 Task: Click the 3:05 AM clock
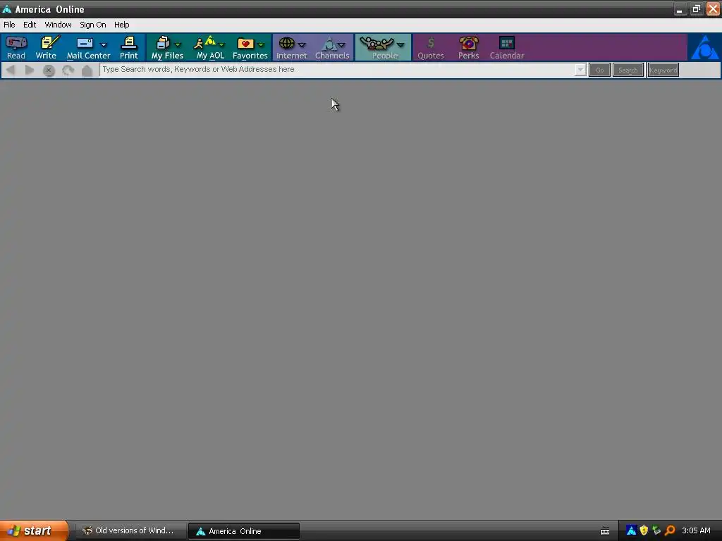coord(696,530)
